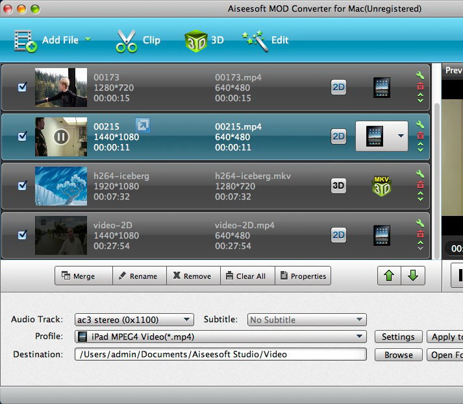Toggle the 3D badge on the h264-iceberg row
This screenshot has width=463, height=404.
pos(338,185)
